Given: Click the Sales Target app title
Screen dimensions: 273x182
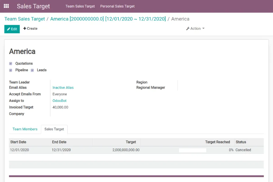Looking at the screenshot, I should coord(33,6).
